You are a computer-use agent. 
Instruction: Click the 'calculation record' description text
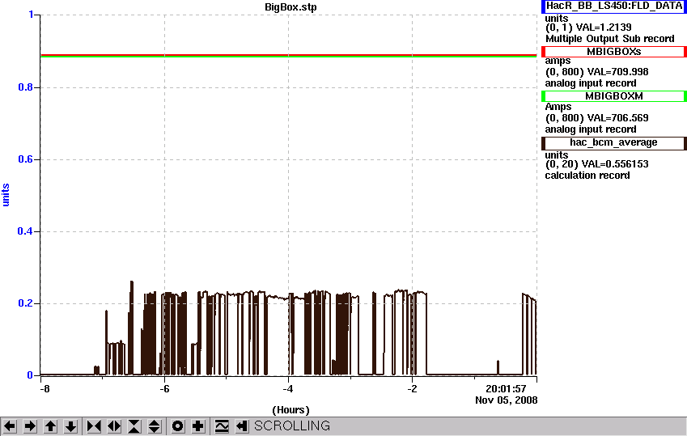pyautogui.click(x=587, y=176)
